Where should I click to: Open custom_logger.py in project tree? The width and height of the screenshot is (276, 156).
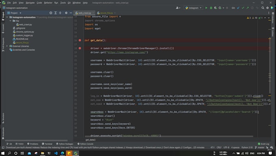pyautogui.click(x=24, y=35)
